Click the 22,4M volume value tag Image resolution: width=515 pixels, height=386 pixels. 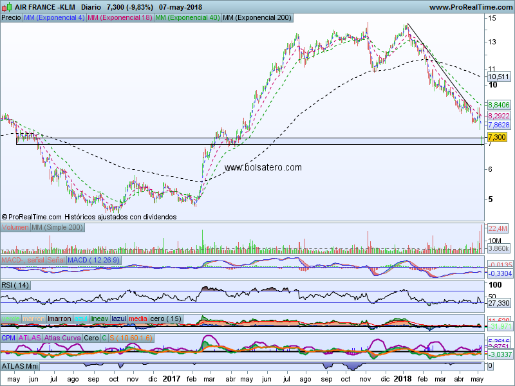click(497, 229)
